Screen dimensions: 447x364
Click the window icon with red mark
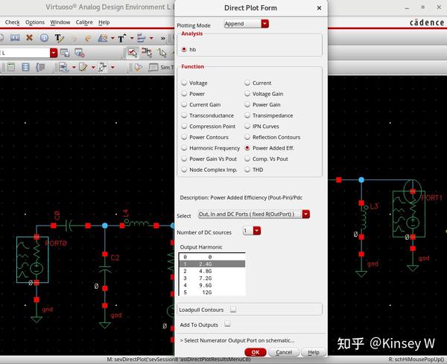[79, 52]
